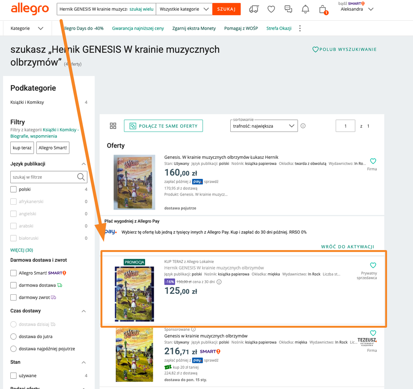The width and height of the screenshot is (413, 389).
Task: Enable darmowa dostawa checkbox
Action: point(13,285)
